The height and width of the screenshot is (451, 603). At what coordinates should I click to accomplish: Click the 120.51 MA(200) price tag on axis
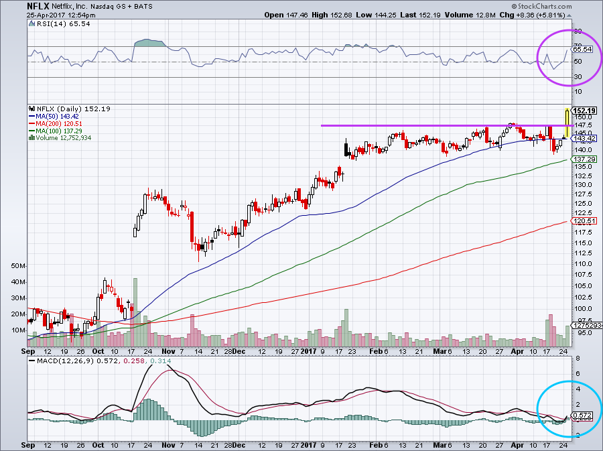click(584, 220)
